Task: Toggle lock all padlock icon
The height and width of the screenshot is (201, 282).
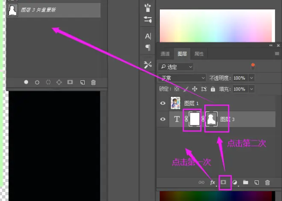Action: [213, 89]
